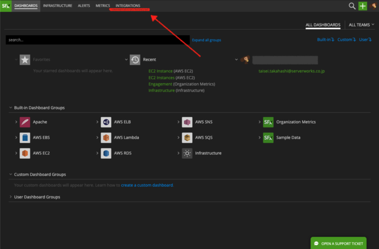
Task: Expand the AWS EC2 group chevron
Action: 16,153
